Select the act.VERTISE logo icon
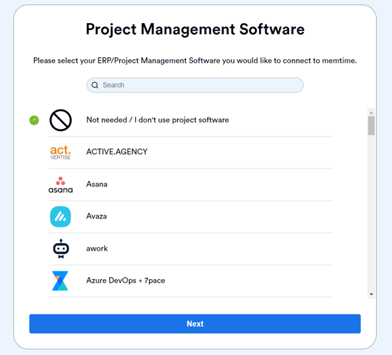This screenshot has width=392, height=355. point(61,152)
